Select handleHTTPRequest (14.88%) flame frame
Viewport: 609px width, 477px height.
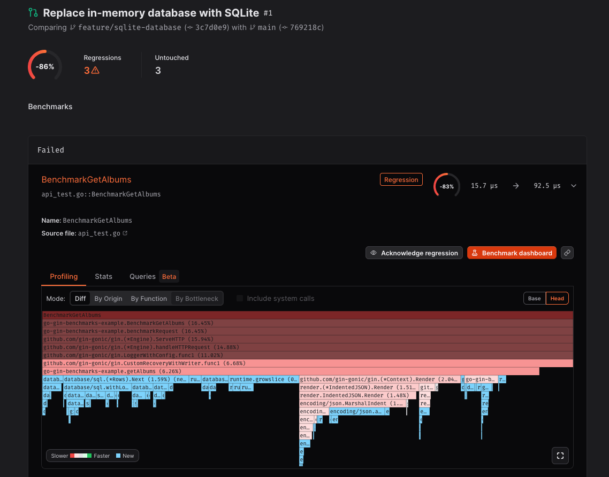coord(308,347)
